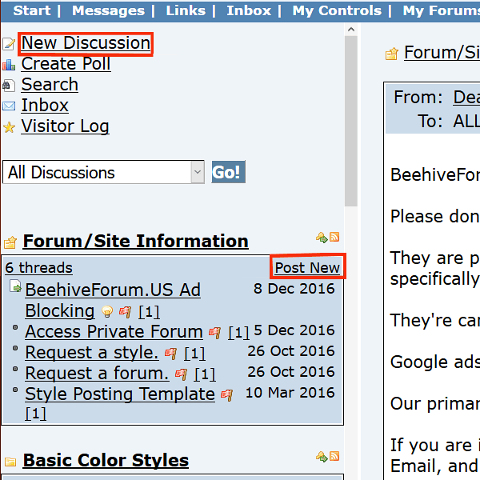480x480 pixels.
Task: Click the Visitor Log star icon
Action: pyautogui.click(x=9, y=127)
